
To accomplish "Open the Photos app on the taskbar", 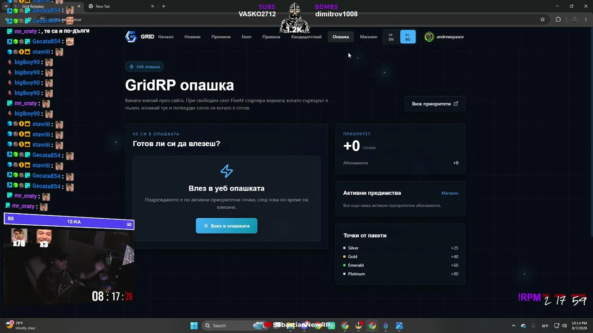I will (399, 326).
